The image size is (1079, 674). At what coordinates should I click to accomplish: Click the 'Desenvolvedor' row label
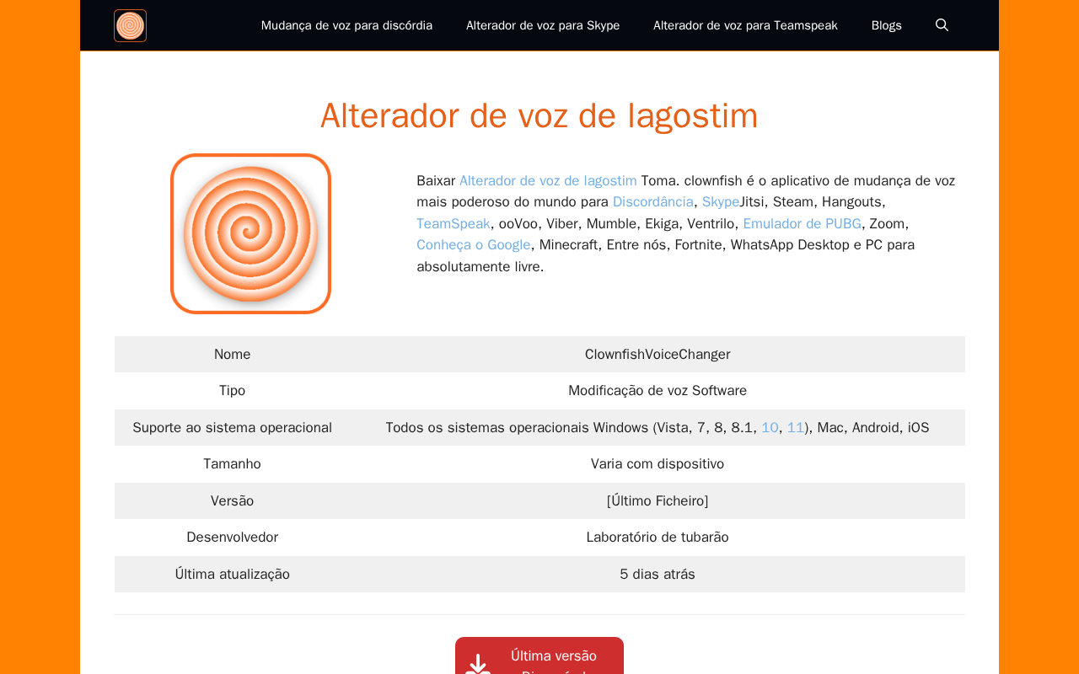pyautogui.click(x=232, y=538)
